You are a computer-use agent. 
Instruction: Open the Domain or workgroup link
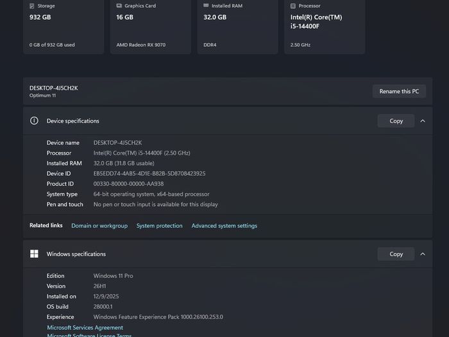(x=99, y=226)
